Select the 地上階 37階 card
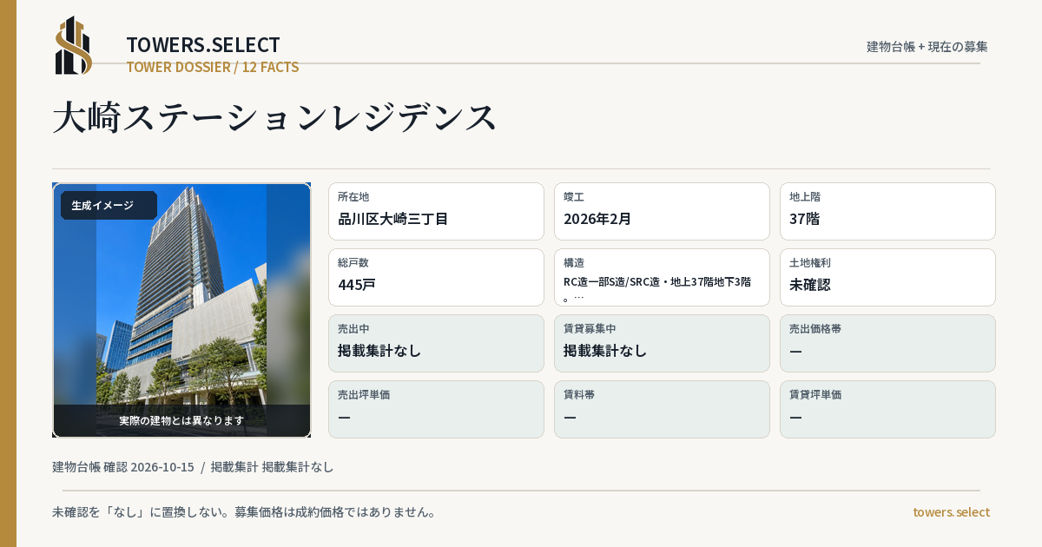Viewport: 1042px width, 547px height. 887,211
